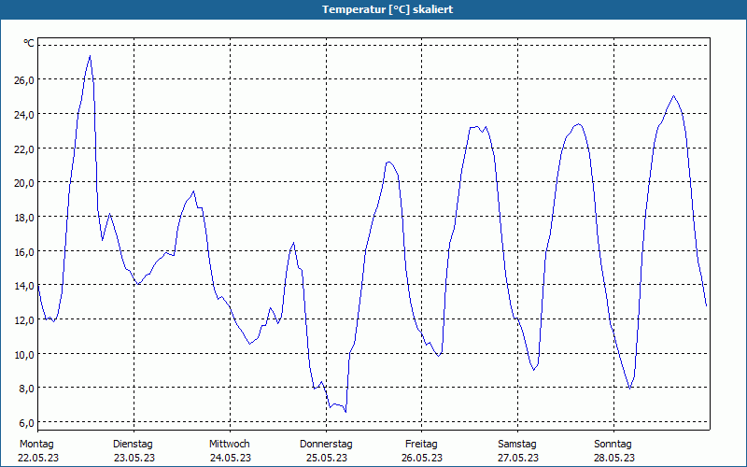Click the 12,0 y-axis label

click(x=24, y=320)
